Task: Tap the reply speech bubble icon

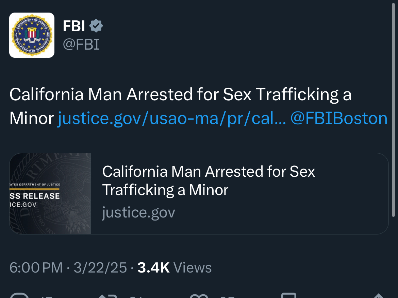Action: click(x=19, y=295)
